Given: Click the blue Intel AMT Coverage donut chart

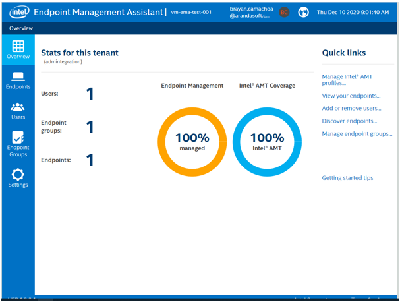Looking at the screenshot, I should tap(267, 142).
